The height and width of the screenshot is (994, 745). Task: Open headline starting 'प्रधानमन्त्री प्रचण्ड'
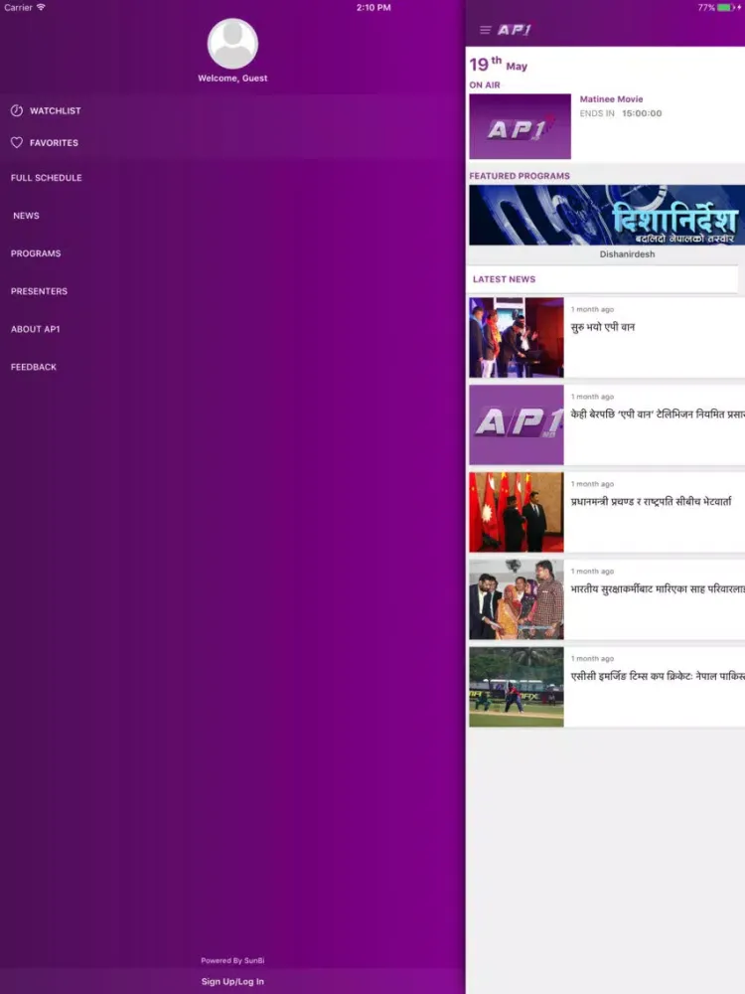[652, 501]
